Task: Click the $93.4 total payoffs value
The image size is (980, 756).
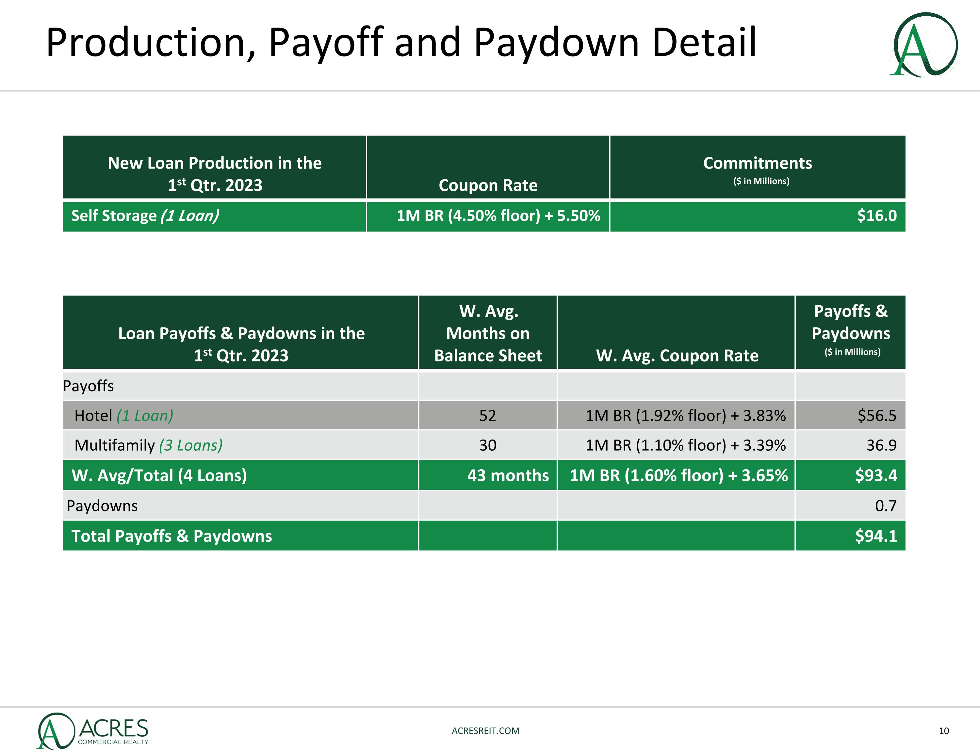Action: [x=875, y=475]
